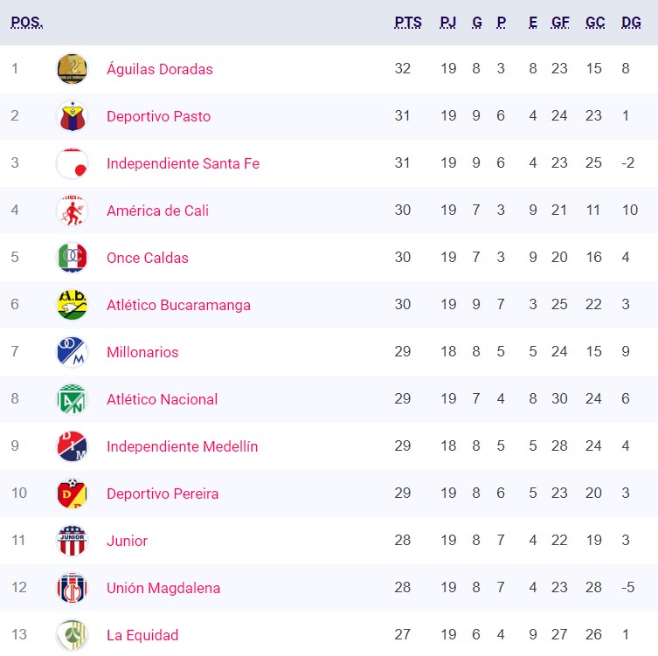
Task: Click the América de Cali devil logo
Action: point(72,211)
